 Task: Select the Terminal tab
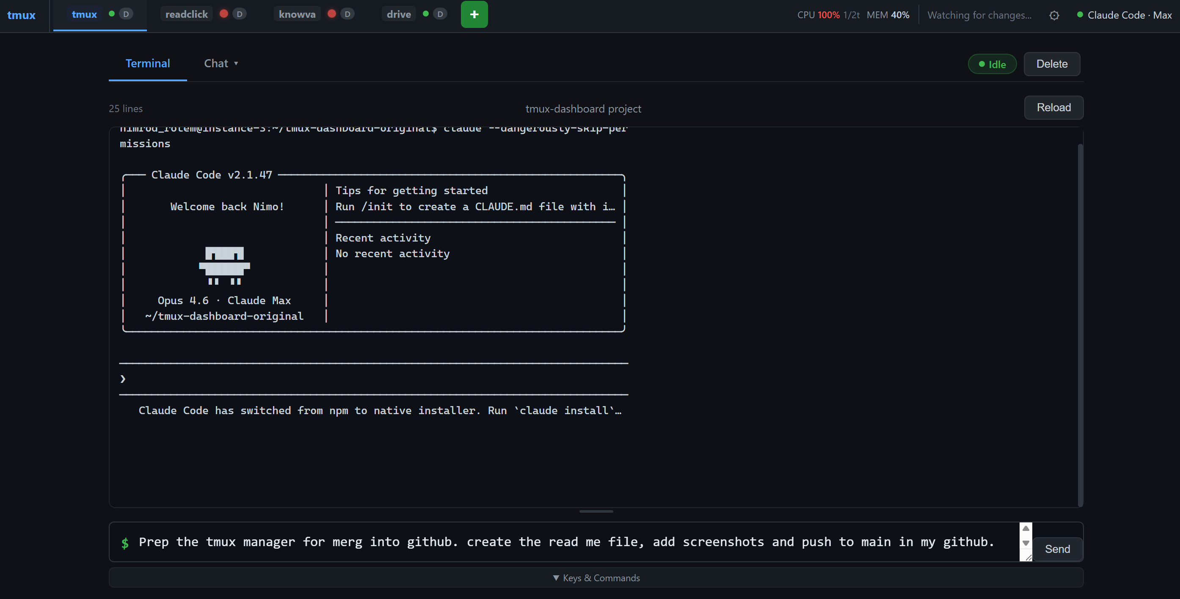click(147, 63)
